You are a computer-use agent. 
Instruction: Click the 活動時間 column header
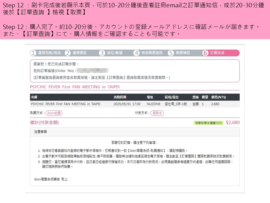click(x=120, y=97)
